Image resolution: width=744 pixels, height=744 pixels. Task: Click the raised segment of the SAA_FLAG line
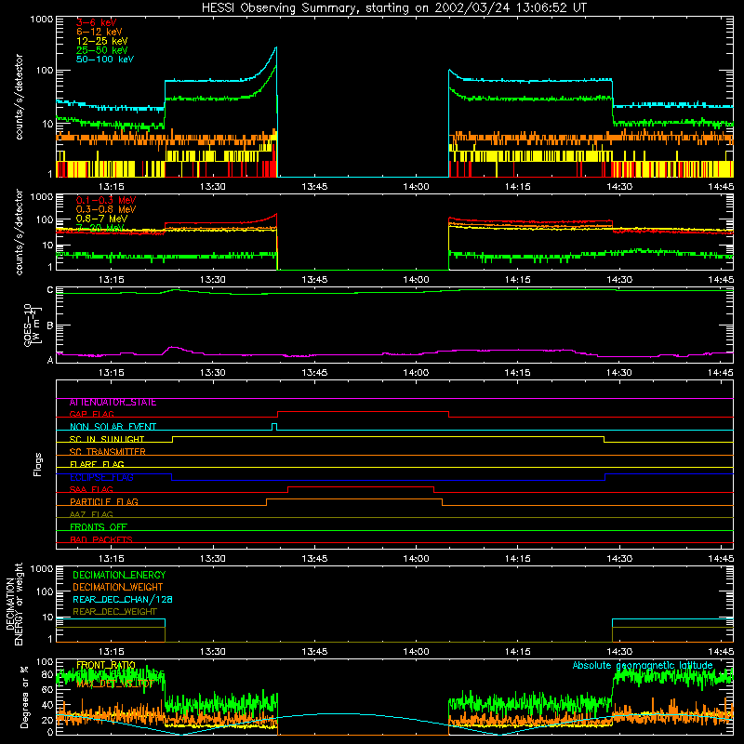pyautogui.click(x=361, y=486)
